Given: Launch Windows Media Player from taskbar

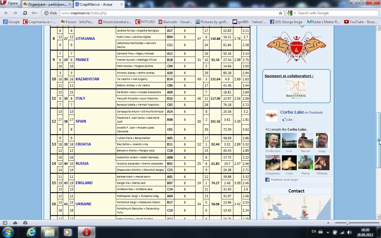Looking at the screenshot, I should point(68,232).
